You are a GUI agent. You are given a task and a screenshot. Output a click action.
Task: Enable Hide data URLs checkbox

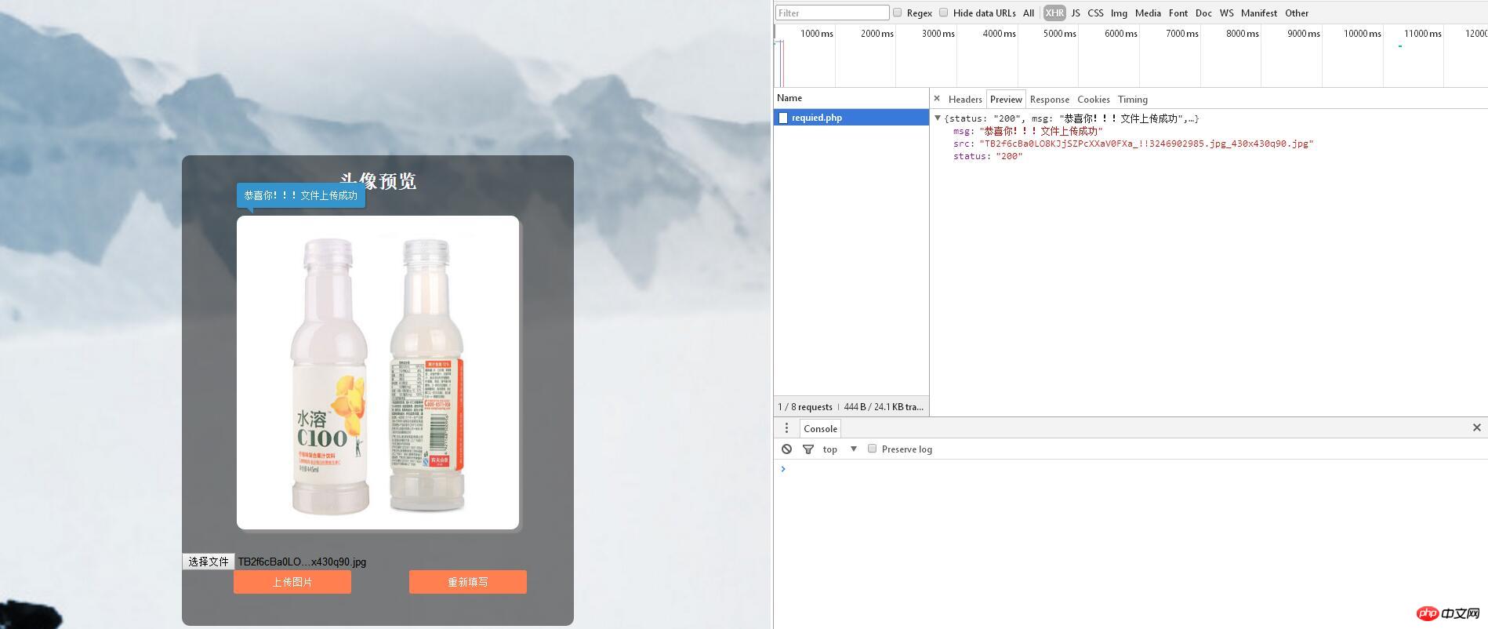click(944, 13)
